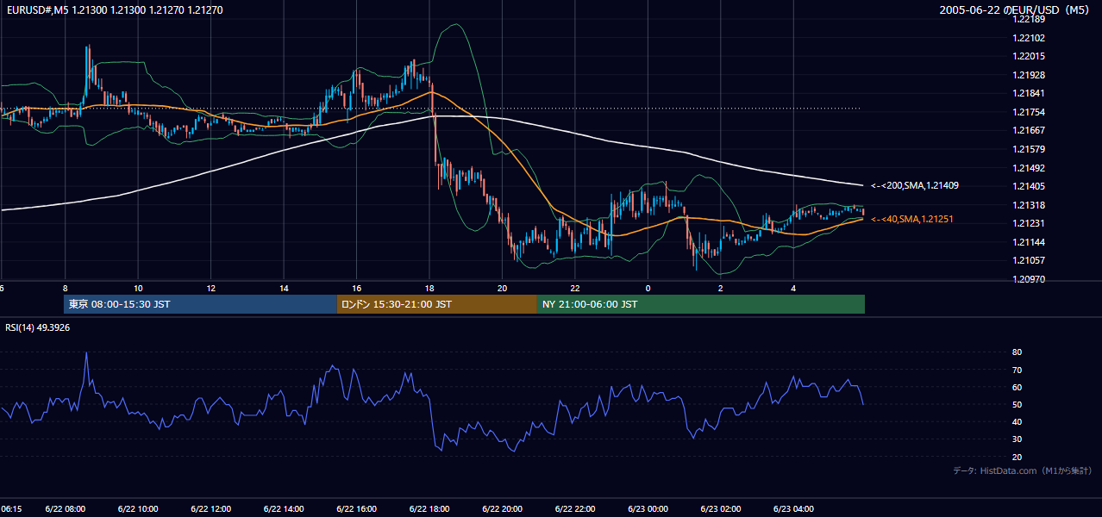The image size is (1102, 517).
Task: Click hour label 12 on chart time axis
Action: (210, 289)
